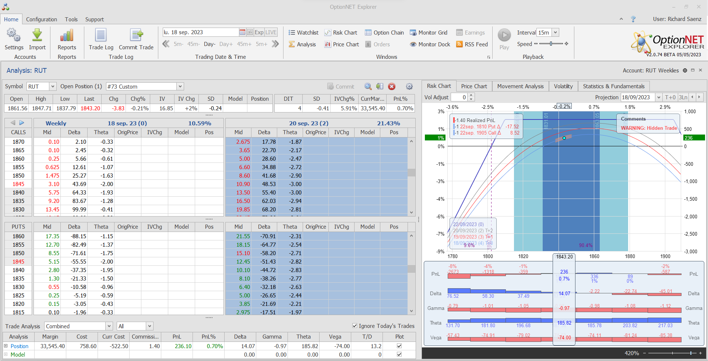
Task: Toggle Plot checkbox for Model row
Action: (x=399, y=354)
